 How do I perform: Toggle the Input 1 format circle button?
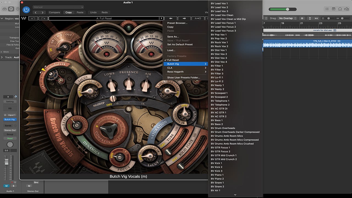click(5, 115)
